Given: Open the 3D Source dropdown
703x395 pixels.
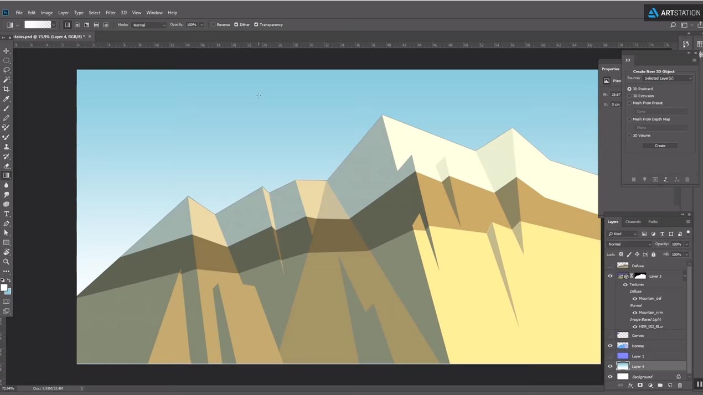Looking at the screenshot, I should click(x=668, y=79).
